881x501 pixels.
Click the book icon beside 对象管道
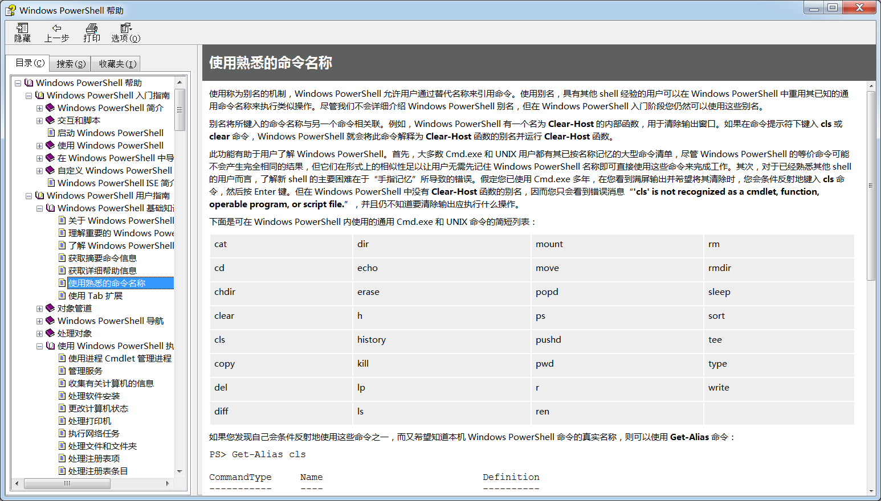tap(50, 308)
